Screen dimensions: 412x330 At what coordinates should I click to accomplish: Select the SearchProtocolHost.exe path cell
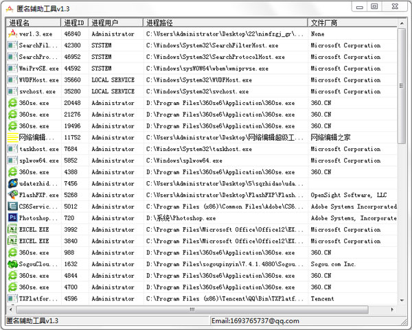216,57
